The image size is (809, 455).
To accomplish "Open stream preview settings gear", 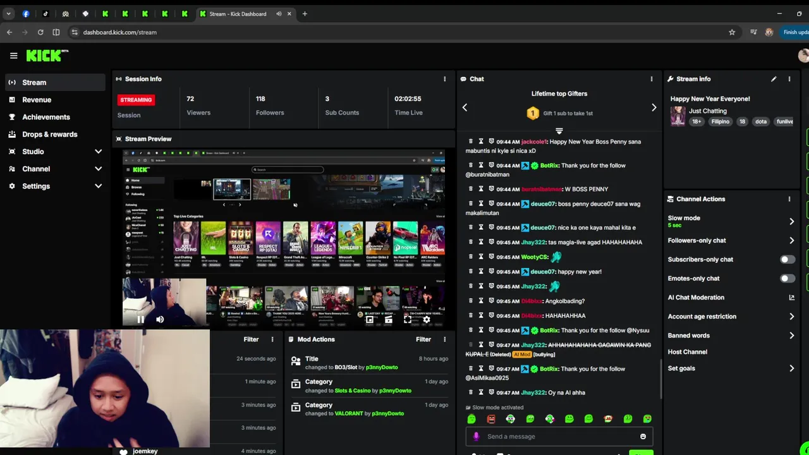I will pyautogui.click(x=427, y=320).
